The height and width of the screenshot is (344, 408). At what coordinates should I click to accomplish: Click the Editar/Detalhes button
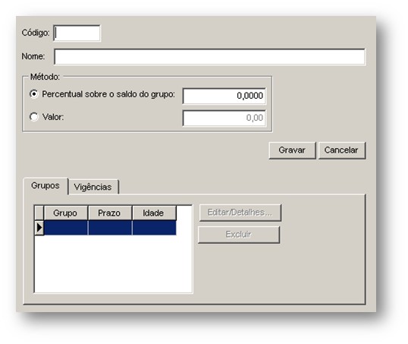pyautogui.click(x=240, y=213)
